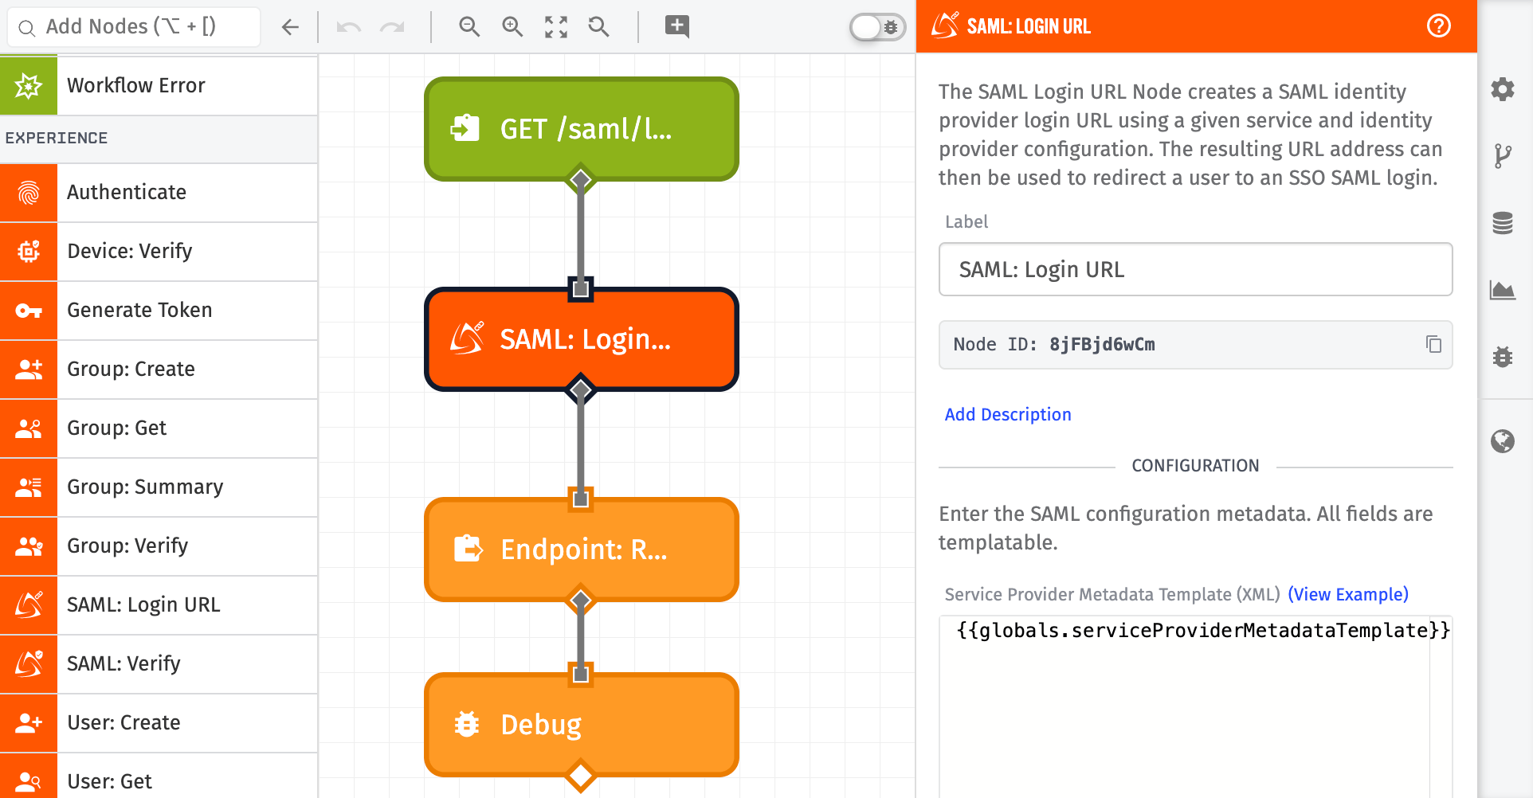The image size is (1533, 798).
Task: Click the Group: Create people-plus icon
Action: [29, 369]
